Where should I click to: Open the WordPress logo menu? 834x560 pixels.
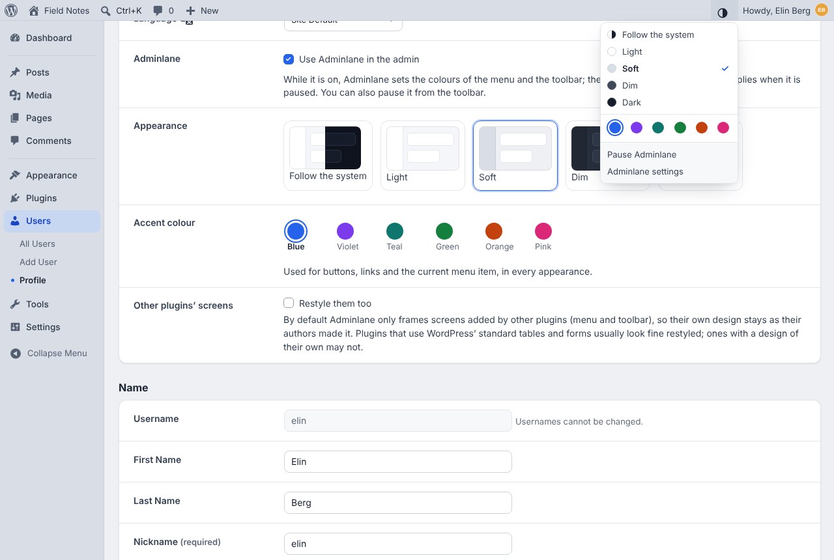(x=11, y=10)
